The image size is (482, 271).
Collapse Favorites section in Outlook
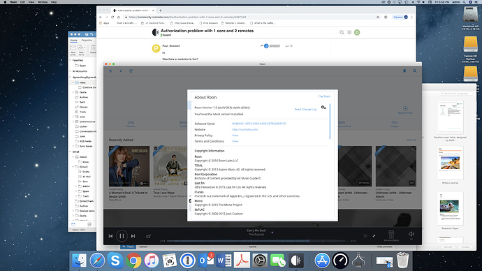point(70,60)
